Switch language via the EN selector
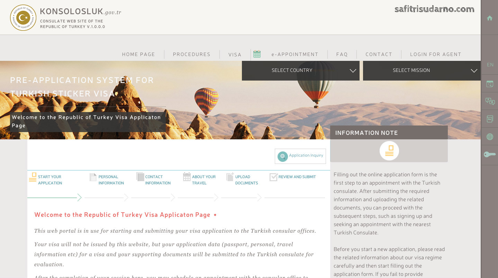Screen dimensions: 498x278 click(490, 65)
